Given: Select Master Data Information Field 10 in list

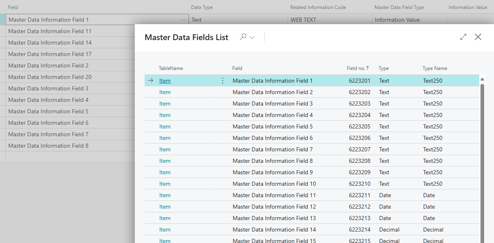Looking at the screenshot, I should click(x=274, y=184).
